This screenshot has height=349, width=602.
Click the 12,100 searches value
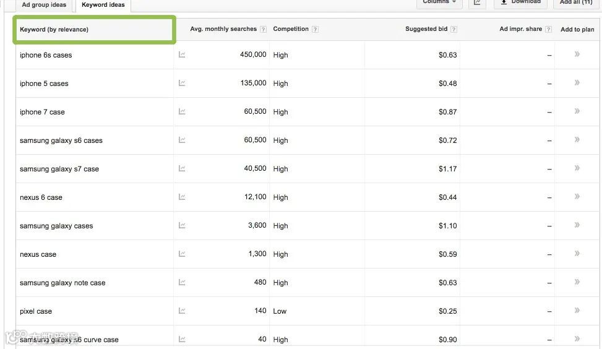coord(256,197)
